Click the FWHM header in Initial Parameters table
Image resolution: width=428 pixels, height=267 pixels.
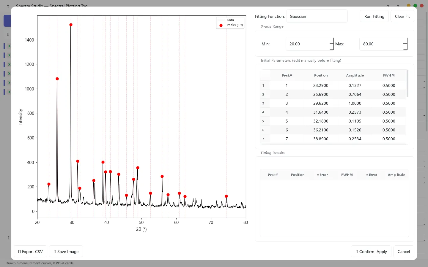tap(389, 75)
